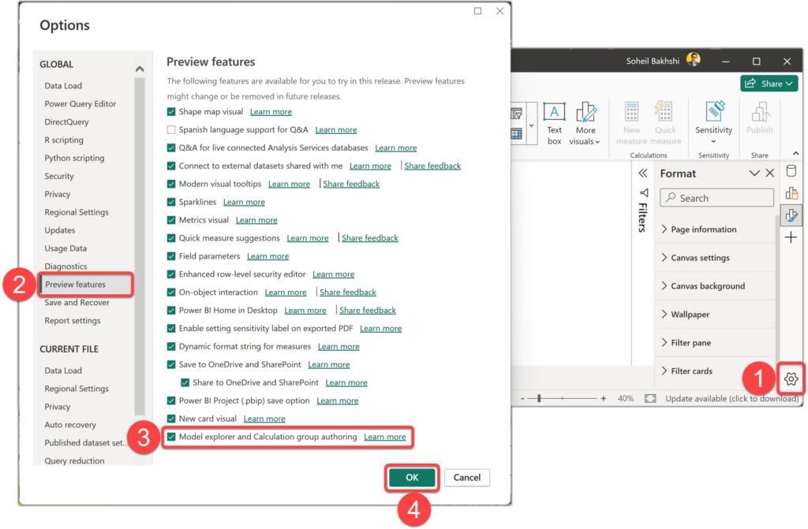Open settings gear in the Format pane

click(x=791, y=379)
